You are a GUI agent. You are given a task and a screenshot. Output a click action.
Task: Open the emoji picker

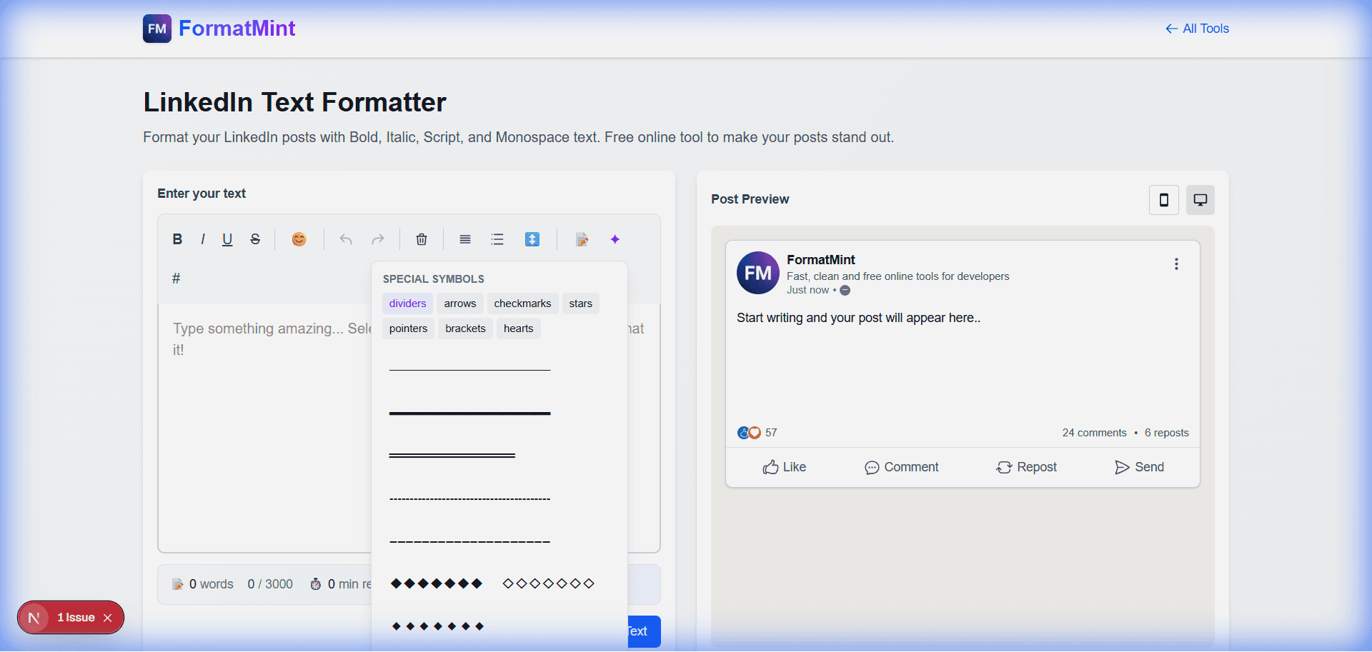pyautogui.click(x=299, y=239)
